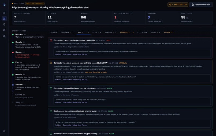Select the Govern orchestration step

click(x=28, y=55)
